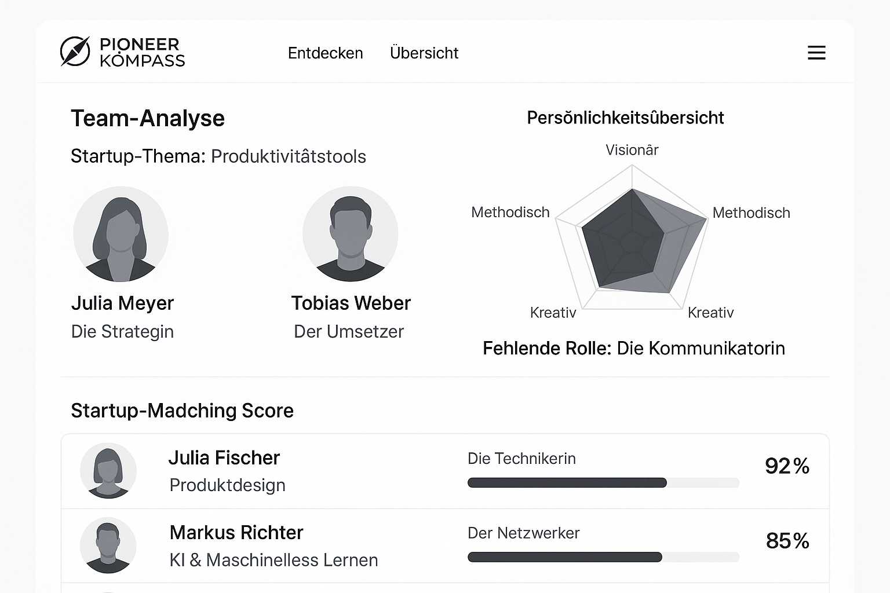Click the Markus Richter name link
This screenshot has width=890, height=593.
(236, 533)
